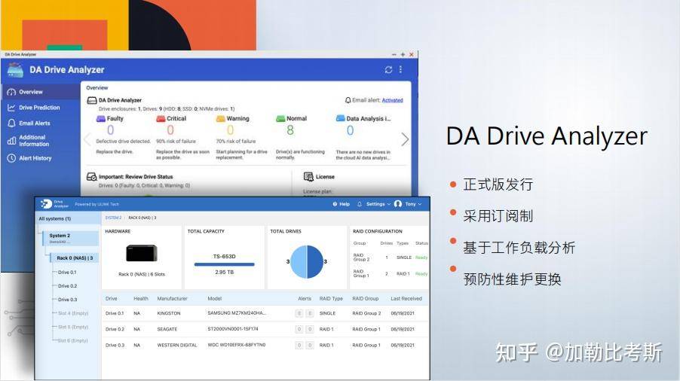The image size is (680, 381).
Task: Open the Settings dropdown menu
Action: [x=378, y=204]
